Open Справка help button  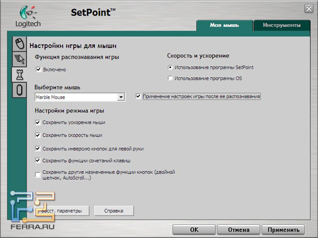click(114, 211)
